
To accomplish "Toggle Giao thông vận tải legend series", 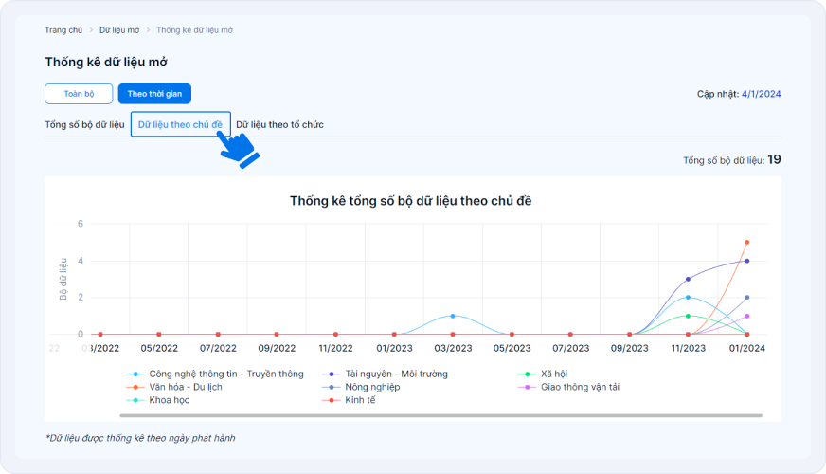I will click(568, 387).
